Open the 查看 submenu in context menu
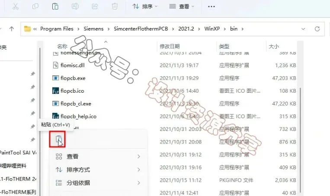Viewport: 330px width, 196px height. (98, 156)
